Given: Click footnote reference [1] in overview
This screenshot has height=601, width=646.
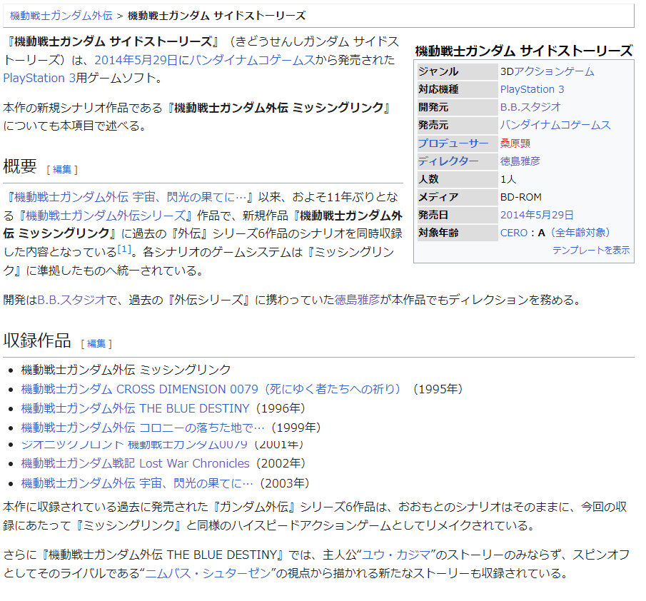Looking at the screenshot, I should coord(125,249).
